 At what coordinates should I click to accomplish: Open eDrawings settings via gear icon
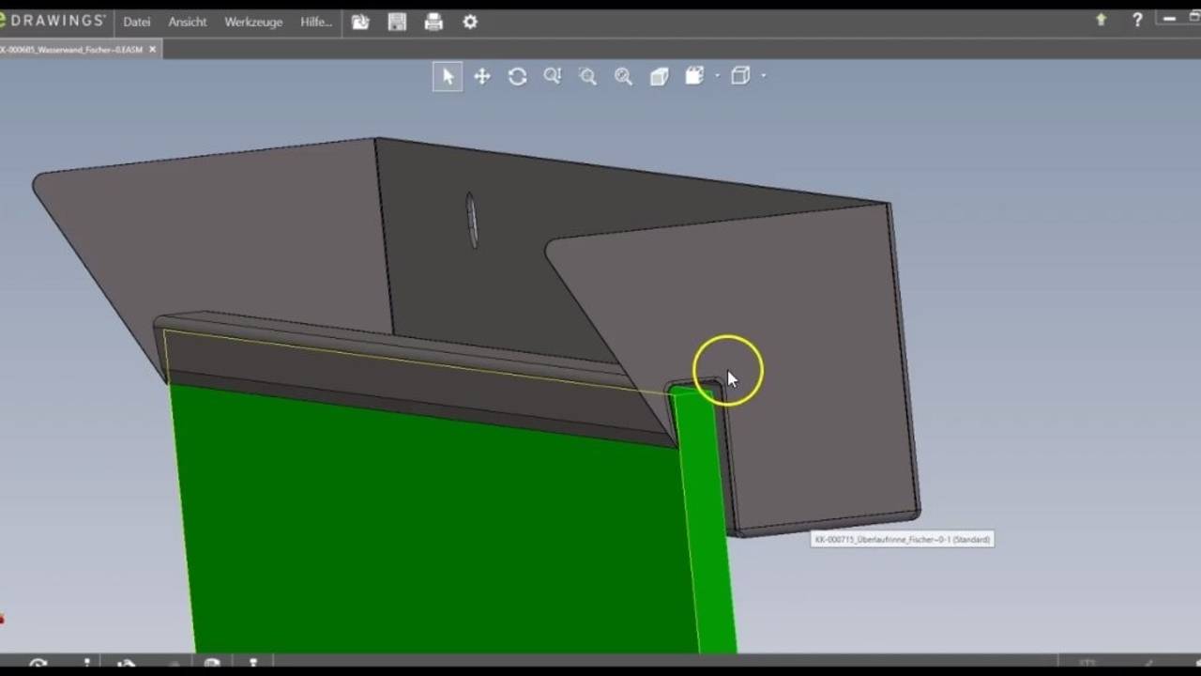tap(469, 22)
